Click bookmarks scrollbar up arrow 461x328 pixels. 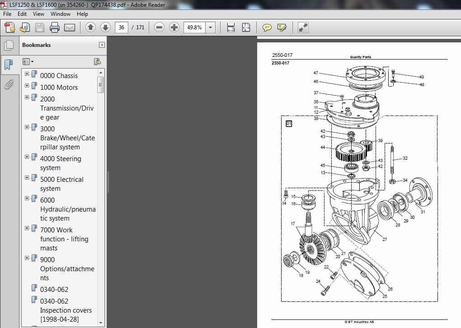[x=101, y=73]
